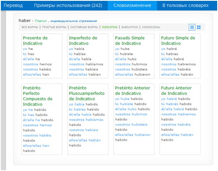Switch to list view layout icon
The height and width of the screenshot is (171, 218).
192,27
